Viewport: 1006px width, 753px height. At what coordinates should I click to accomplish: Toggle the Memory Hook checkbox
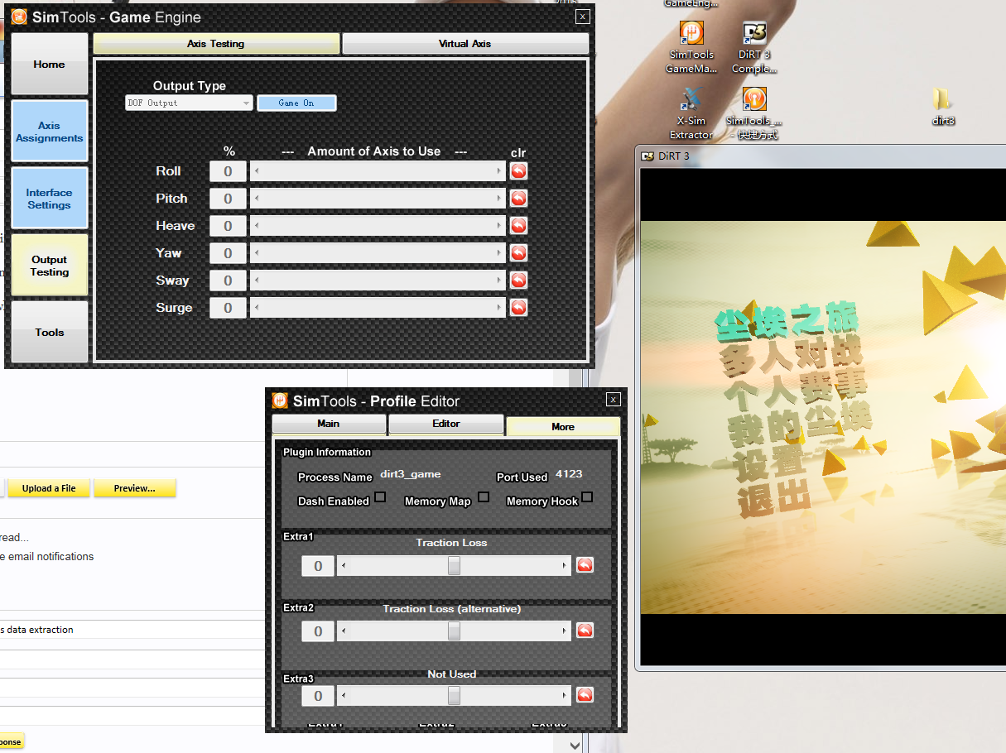click(587, 497)
